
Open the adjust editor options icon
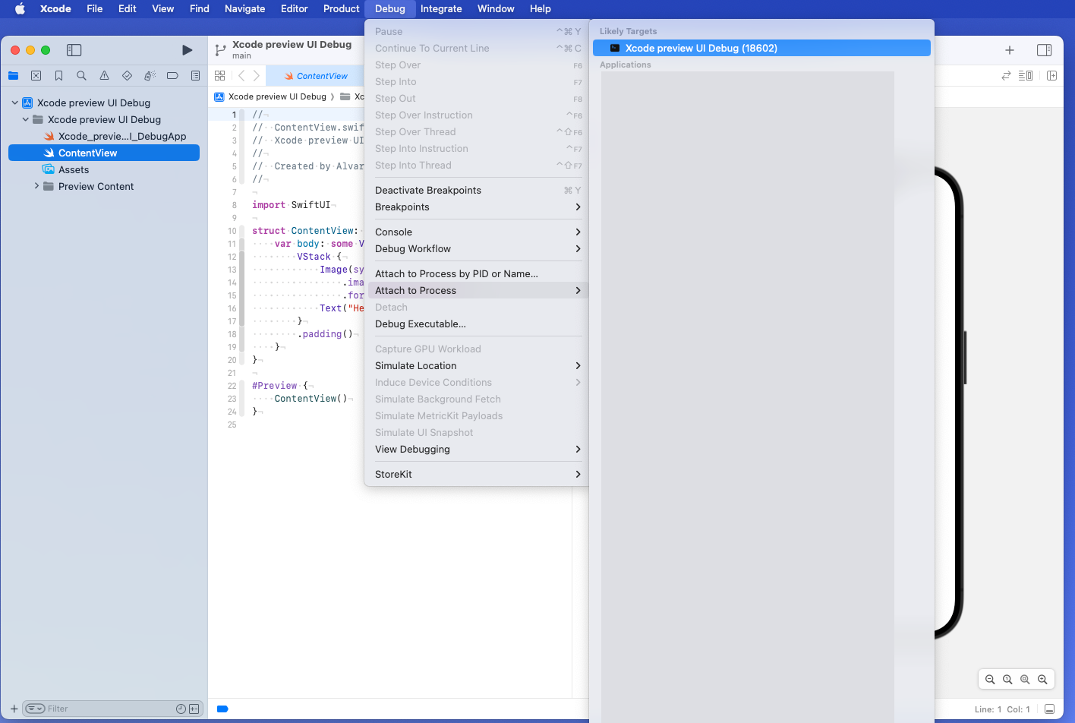click(x=1026, y=76)
